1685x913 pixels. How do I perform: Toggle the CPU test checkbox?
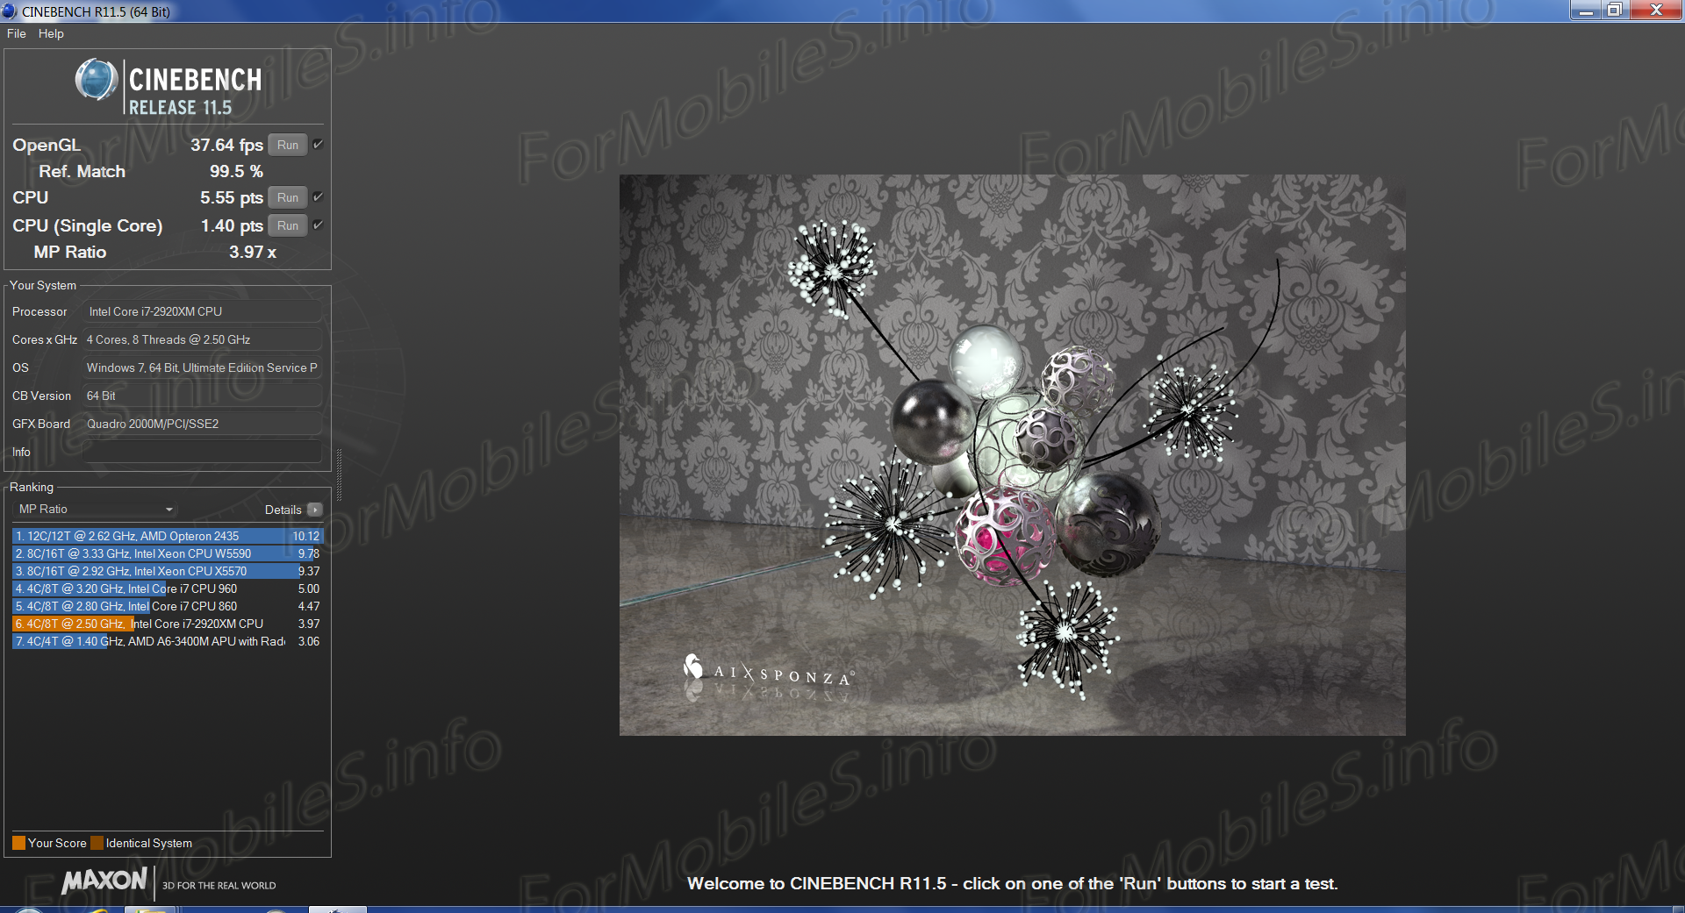(318, 197)
